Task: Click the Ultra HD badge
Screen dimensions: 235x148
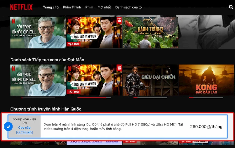Action: pyautogui.click(x=24, y=132)
